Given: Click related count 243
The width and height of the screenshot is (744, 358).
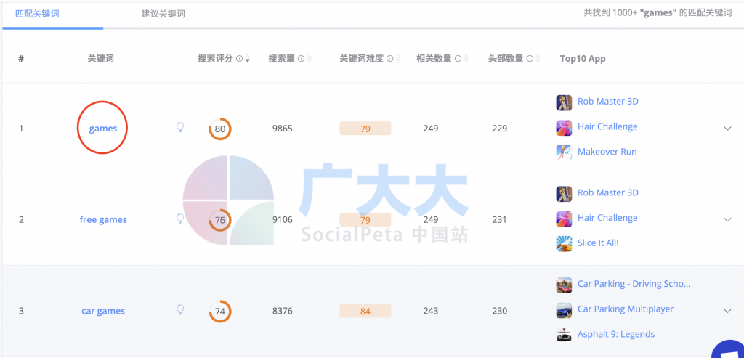Looking at the screenshot, I should [x=431, y=311].
